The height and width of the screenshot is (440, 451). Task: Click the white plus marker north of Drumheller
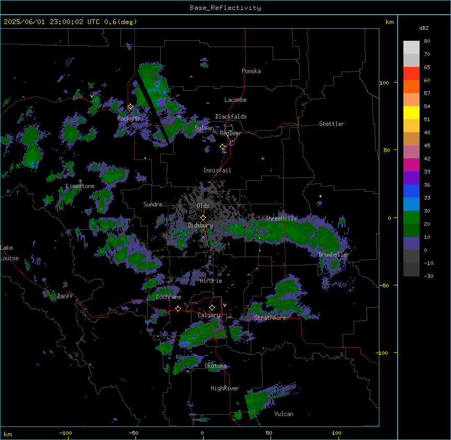pos(320,196)
